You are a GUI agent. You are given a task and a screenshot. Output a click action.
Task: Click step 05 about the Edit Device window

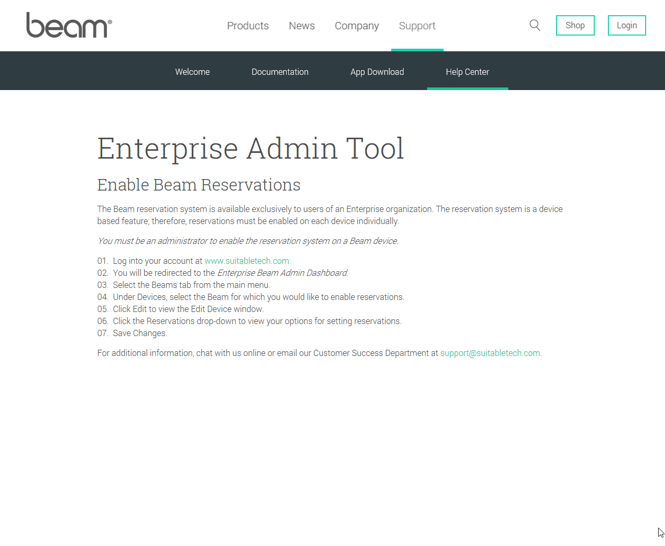[181, 309]
